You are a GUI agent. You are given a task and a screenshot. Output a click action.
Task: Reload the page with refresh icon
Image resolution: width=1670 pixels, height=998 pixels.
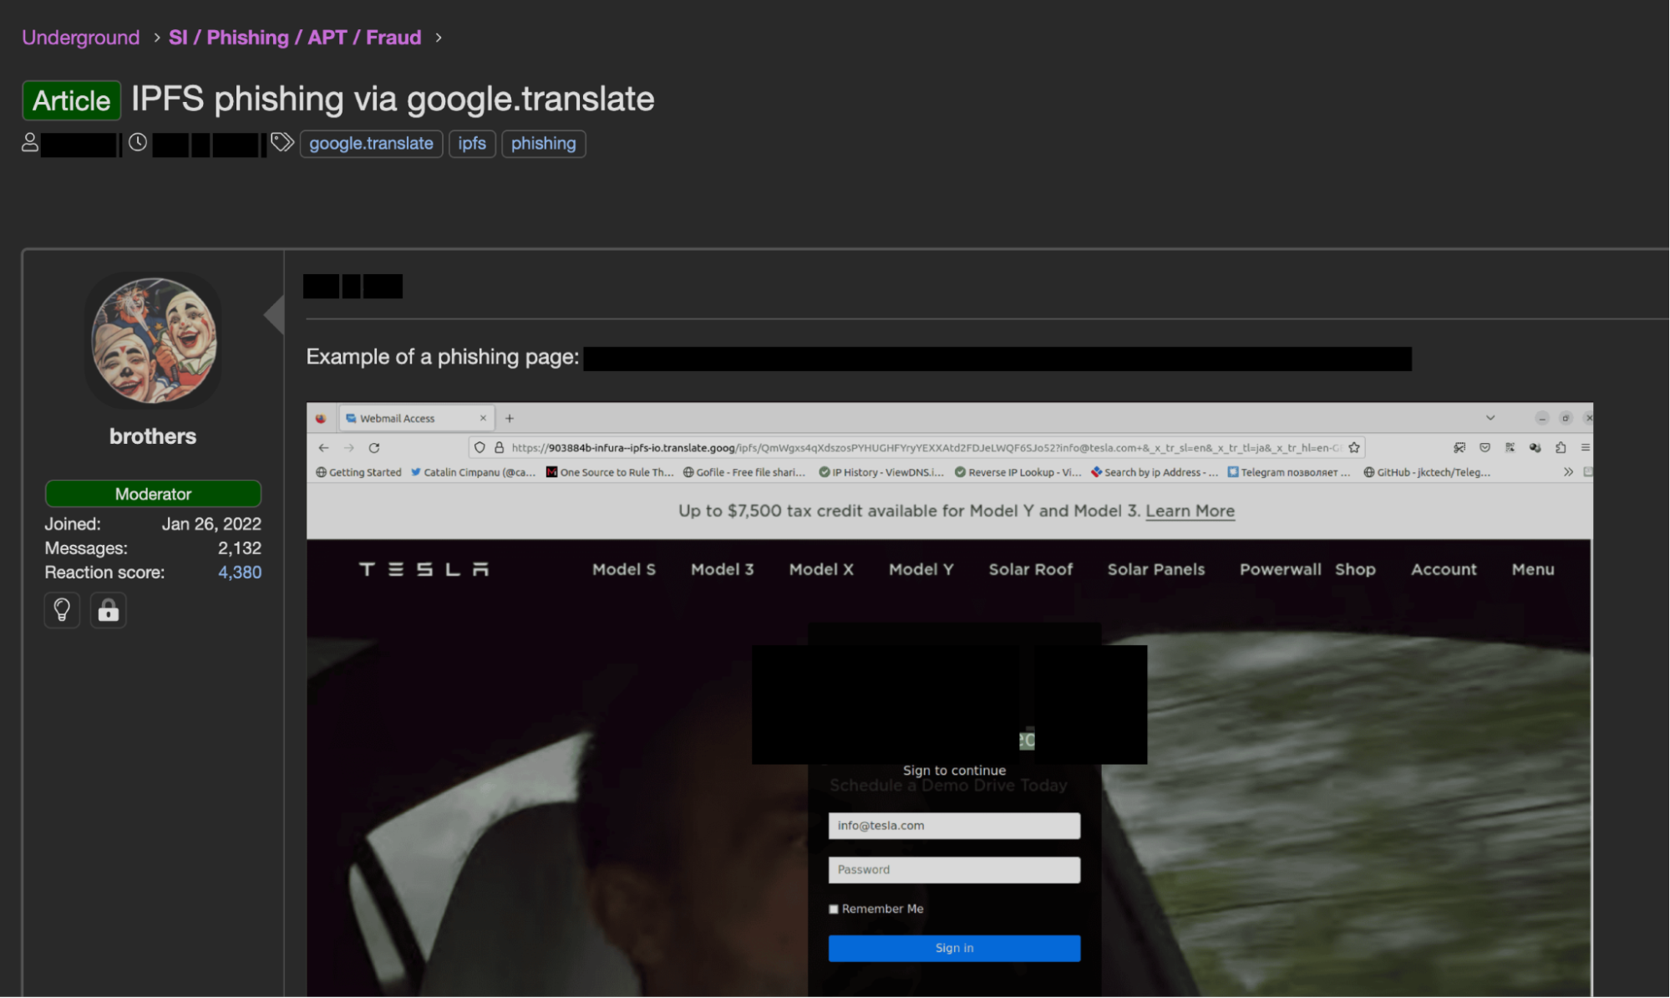point(374,448)
